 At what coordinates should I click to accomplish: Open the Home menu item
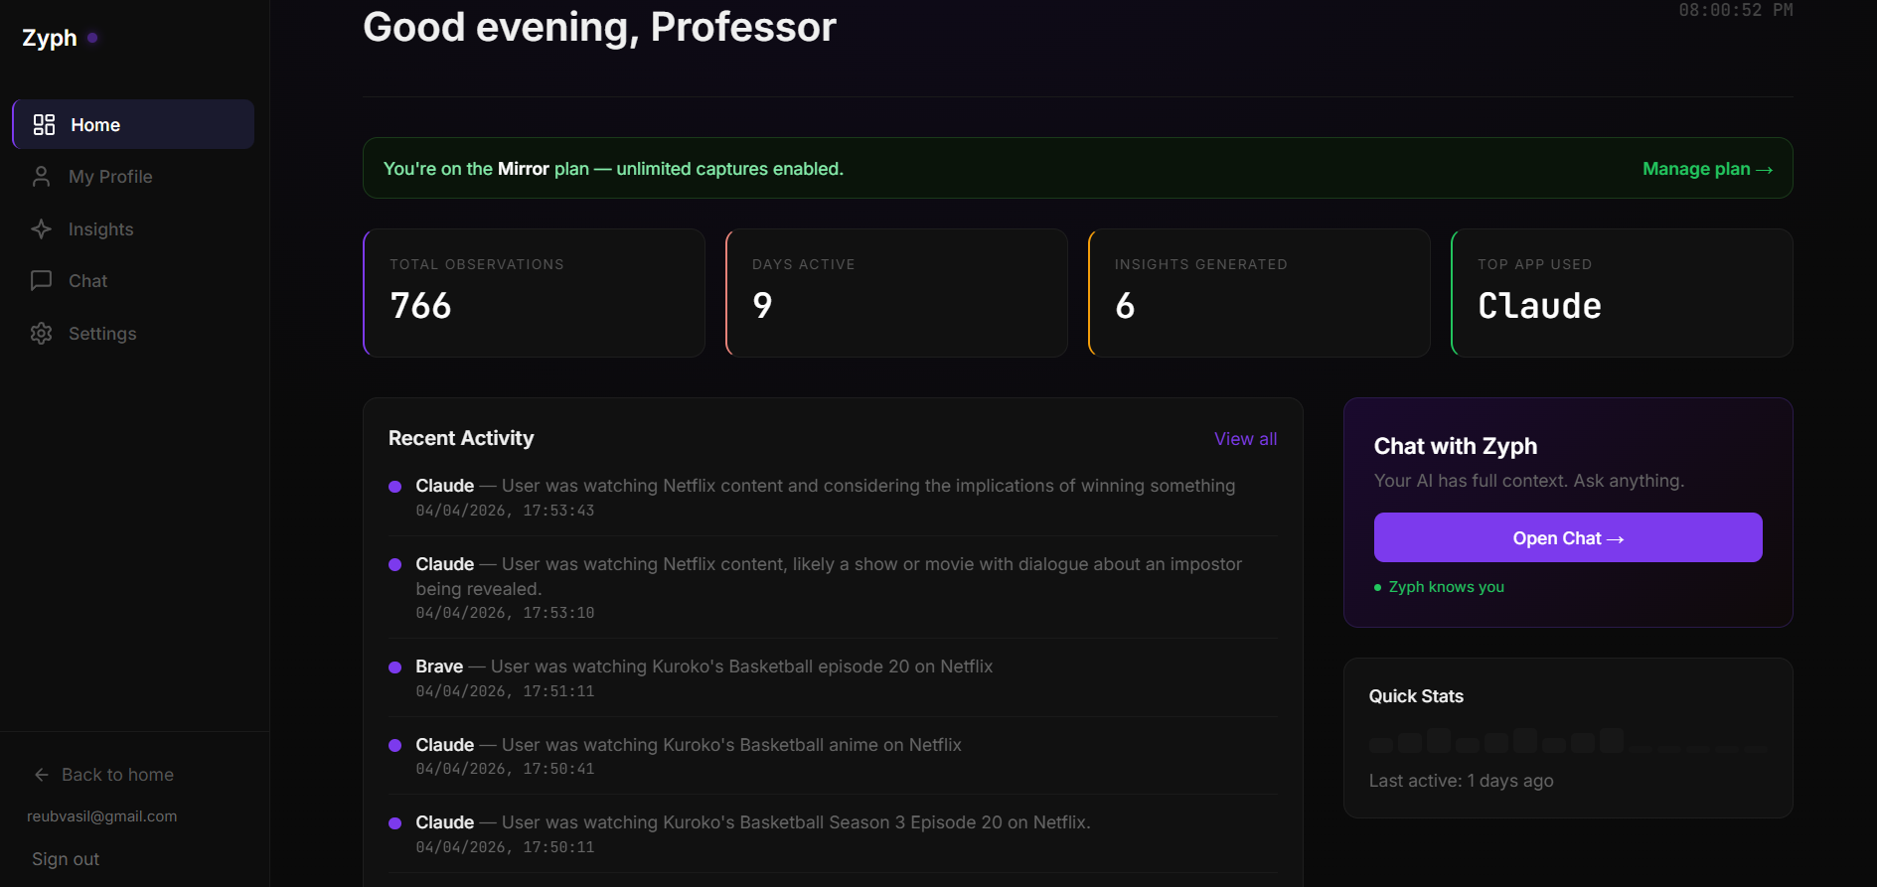[x=133, y=124]
